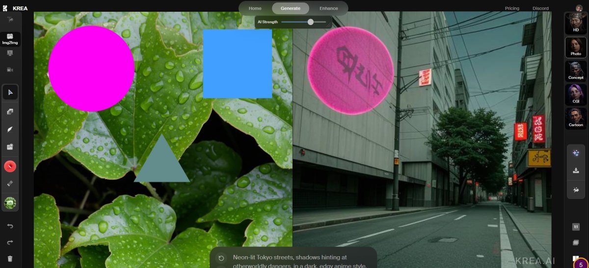The height and width of the screenshot is (268, 589).
Task: Click the trash can icon
Action: [x=10, y=259]
